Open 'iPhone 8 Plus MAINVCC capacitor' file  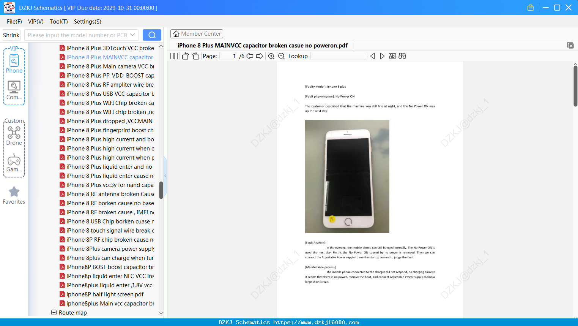pyautogui.click(x=110, y=57)
